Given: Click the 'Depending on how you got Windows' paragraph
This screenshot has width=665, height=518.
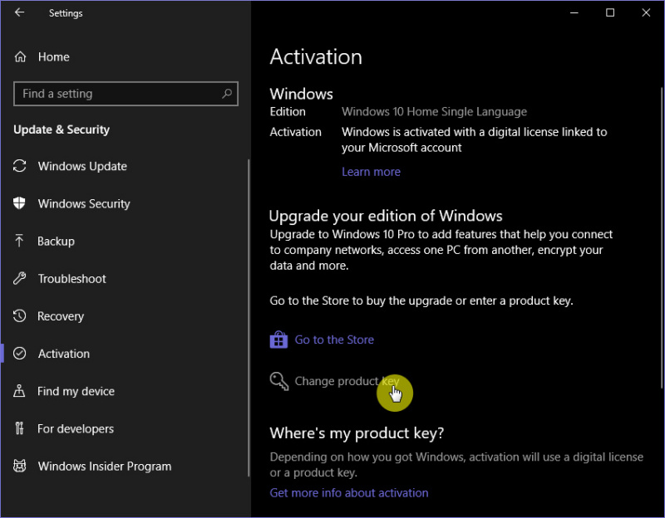Looking at the screenshot, I should coord(456,465).
